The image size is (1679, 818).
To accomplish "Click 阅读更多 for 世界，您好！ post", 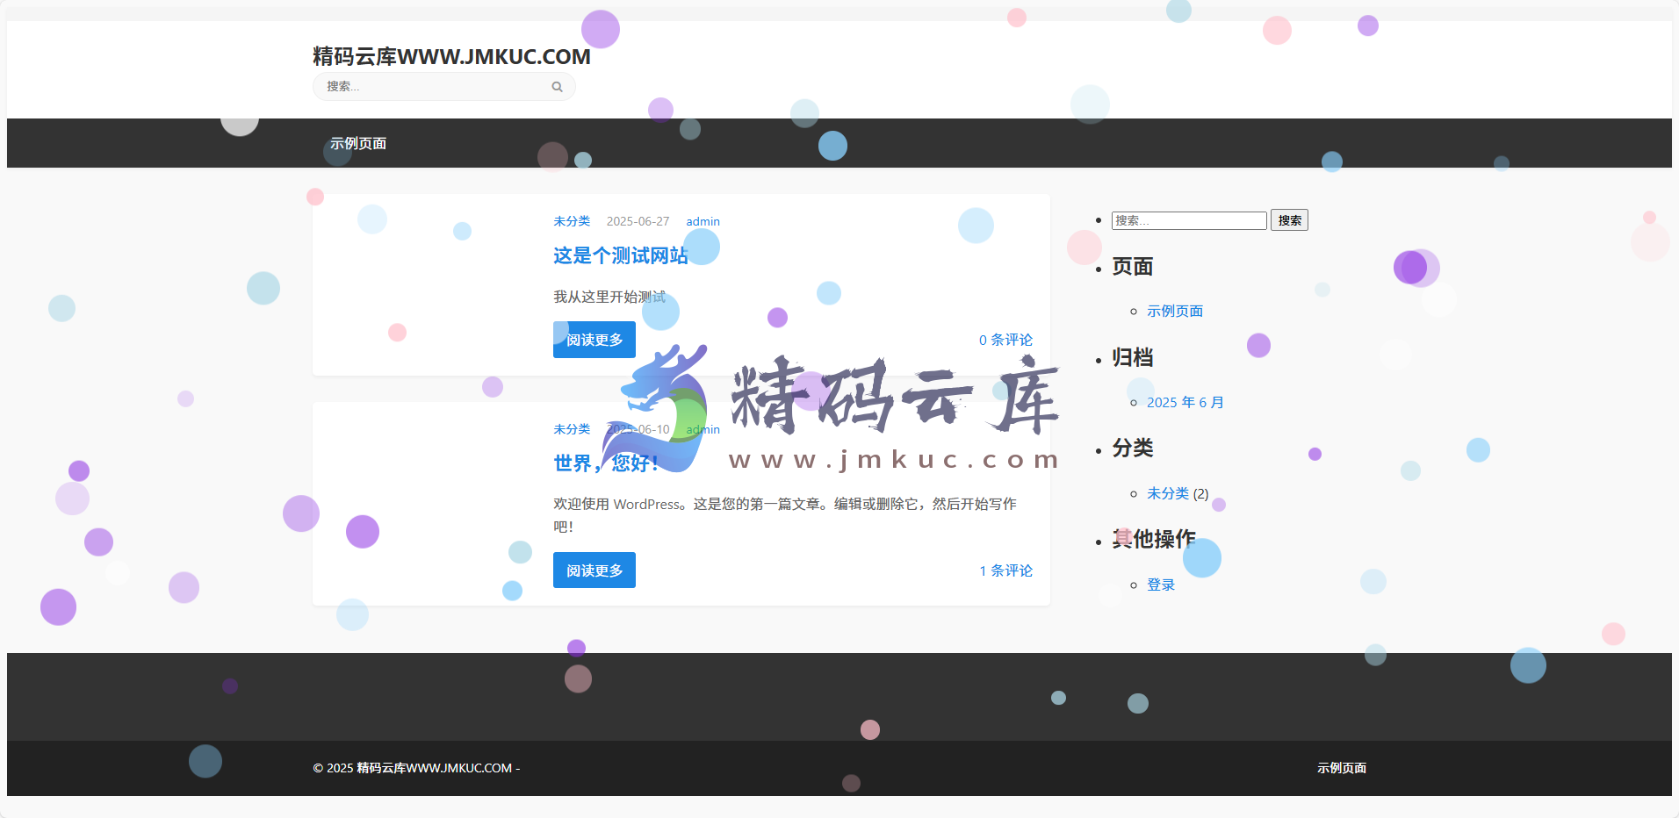I will pyautogui.click(x=594, y=570).
